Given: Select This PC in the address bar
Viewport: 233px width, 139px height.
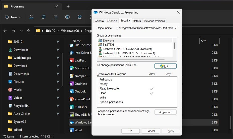Looking at the screenshot, I should pyautogui.click(x=50, y=31).
